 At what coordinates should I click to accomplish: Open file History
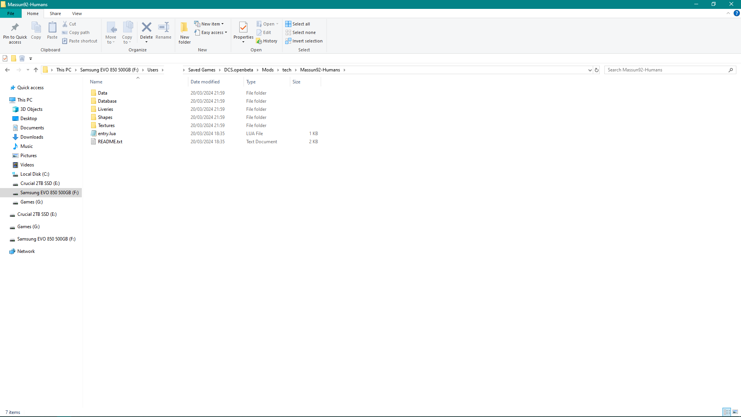coord(267,41)
